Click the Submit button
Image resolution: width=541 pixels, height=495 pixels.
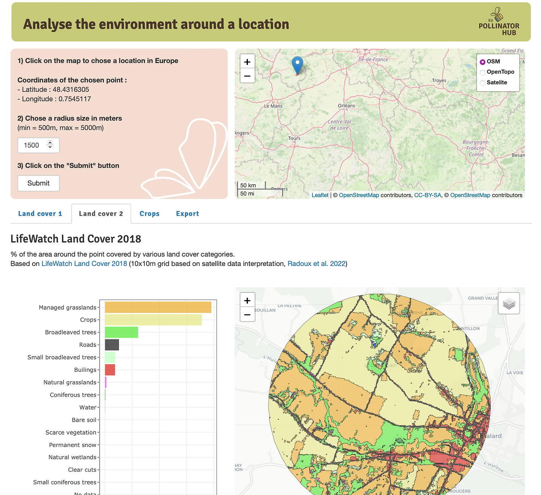coord(39,183)
